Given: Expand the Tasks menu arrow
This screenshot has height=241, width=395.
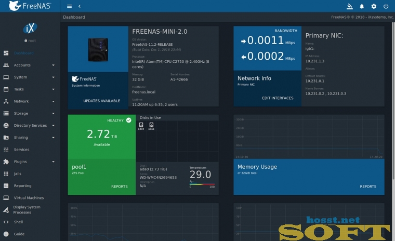Looking at the screenshot, I should coord(53,89).
